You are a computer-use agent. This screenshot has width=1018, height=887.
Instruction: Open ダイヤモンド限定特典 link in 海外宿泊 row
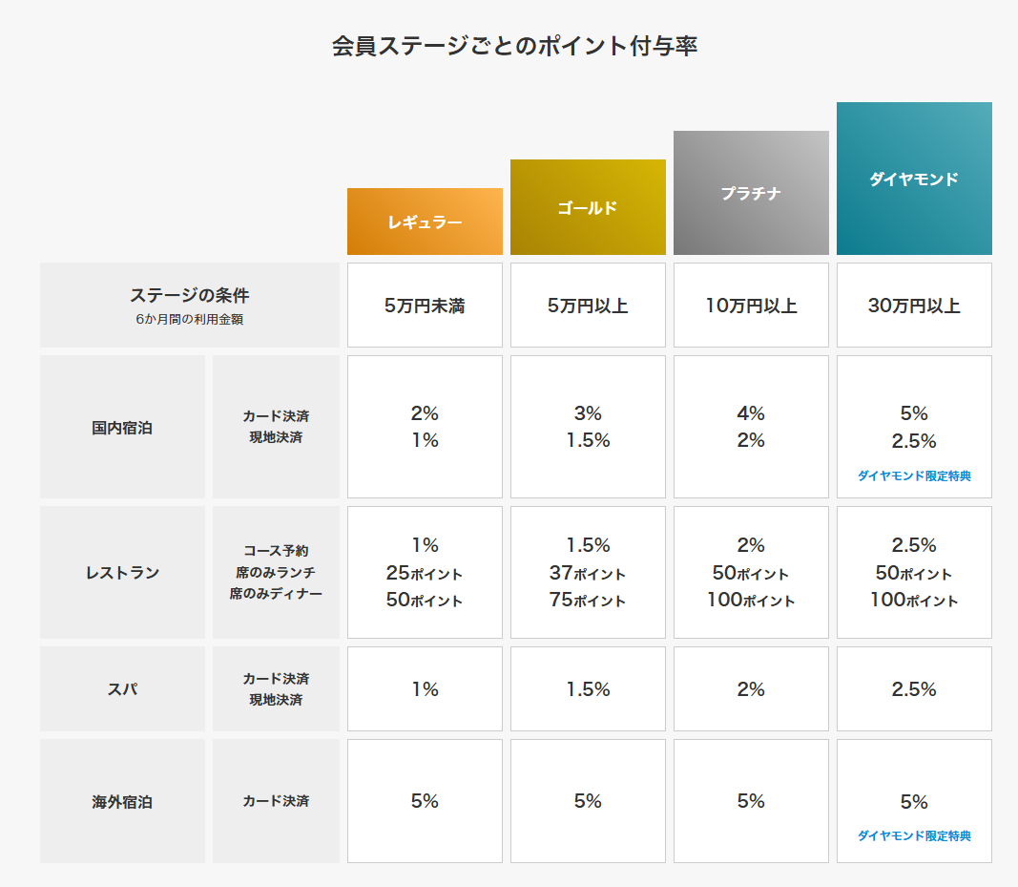click(x=914, y=835)
